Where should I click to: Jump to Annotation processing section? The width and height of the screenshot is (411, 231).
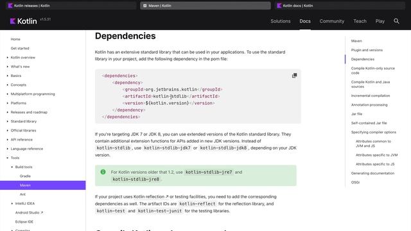369,105
